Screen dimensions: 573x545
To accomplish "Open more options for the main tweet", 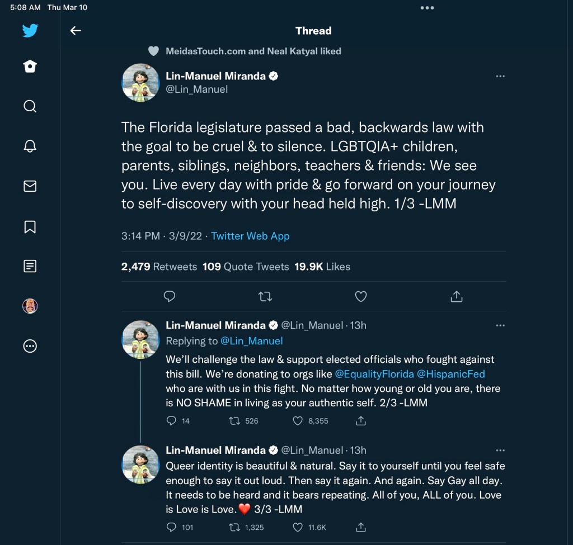I will (x=500, y=76).
